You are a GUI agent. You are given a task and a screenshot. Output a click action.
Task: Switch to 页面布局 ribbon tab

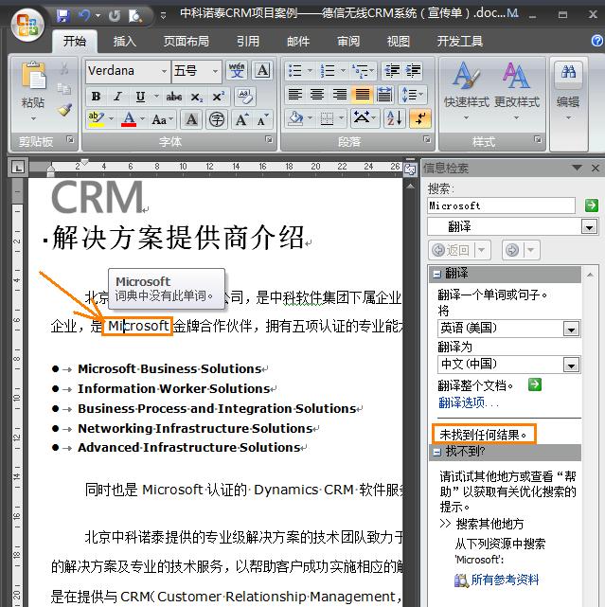tap(186, 41)
